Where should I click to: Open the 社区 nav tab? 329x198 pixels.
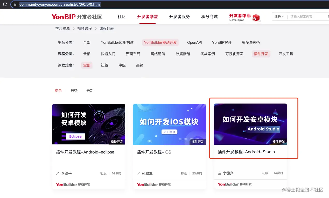(x=122, y=17)
